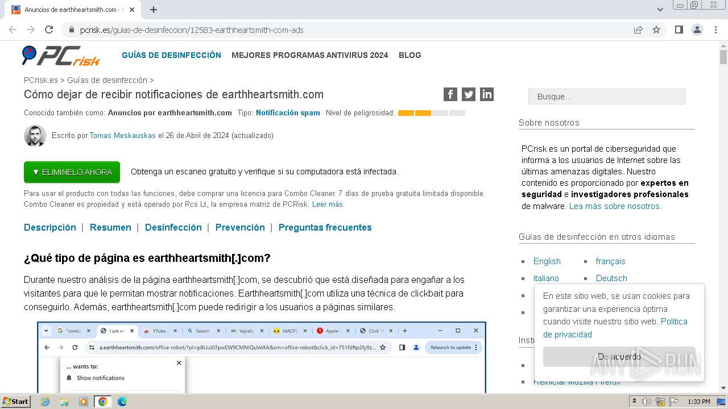This screenshot has height=409, width=728.
Task: Jump to the Desinfección section
Action: 173,227
